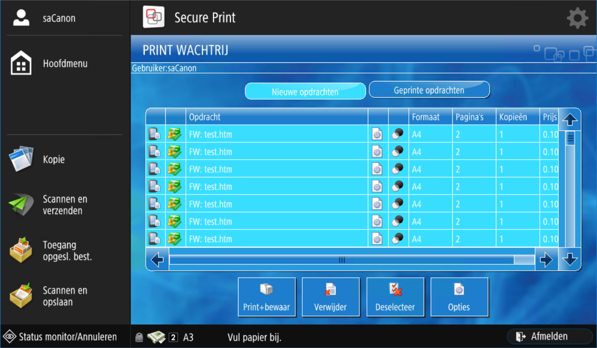Image resolution: width=597 pixels, height=348 pixels.
Task: Switch to Geprinte opdrachten tab
Action: tap(429, 90)
